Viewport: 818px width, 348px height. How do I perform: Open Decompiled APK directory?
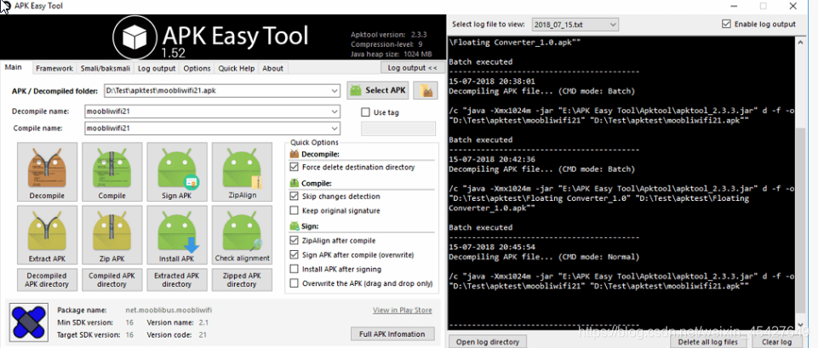click(47, 280)
